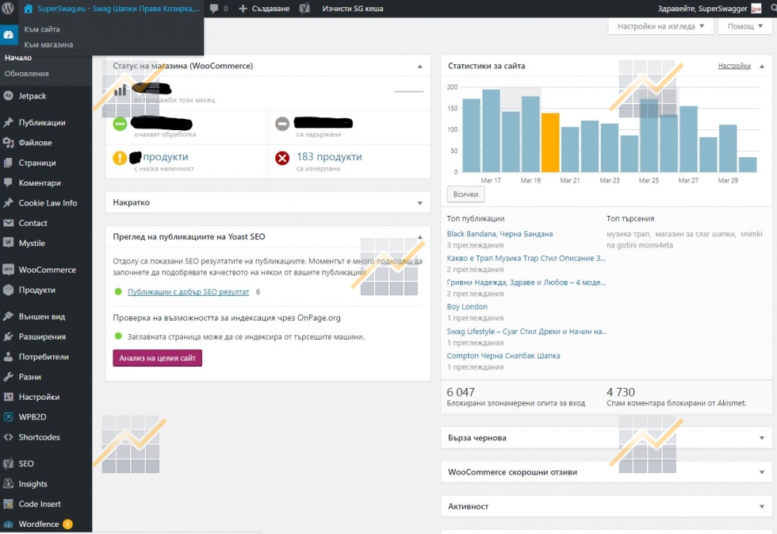The width and height of the screenshot is (777, 534).
Task: Click the Анализ на целия сайт button
Action: (x=158, y=358)
